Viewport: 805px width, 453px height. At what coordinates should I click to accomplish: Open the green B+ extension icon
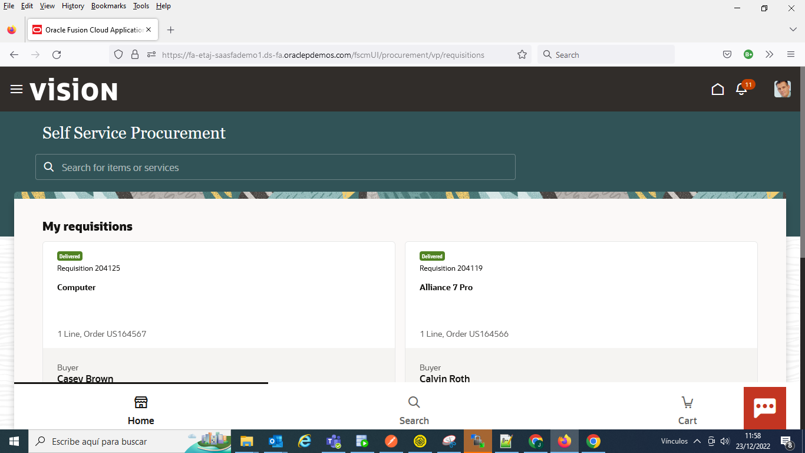point(748,55)
